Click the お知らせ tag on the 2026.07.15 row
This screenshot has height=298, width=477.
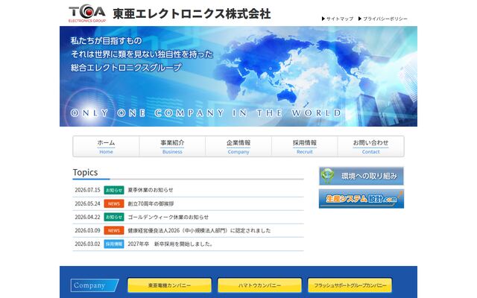114,190
